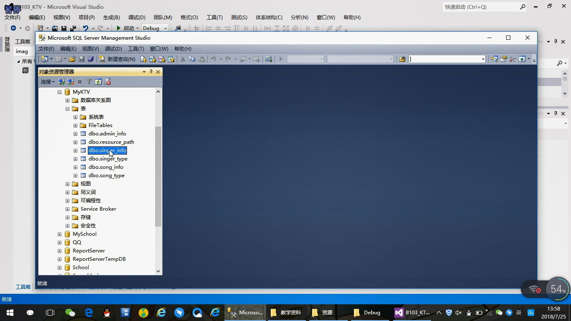
Task: Pin the Object Explorer panel
Action: pyautogui.click(x=151, y=72)
